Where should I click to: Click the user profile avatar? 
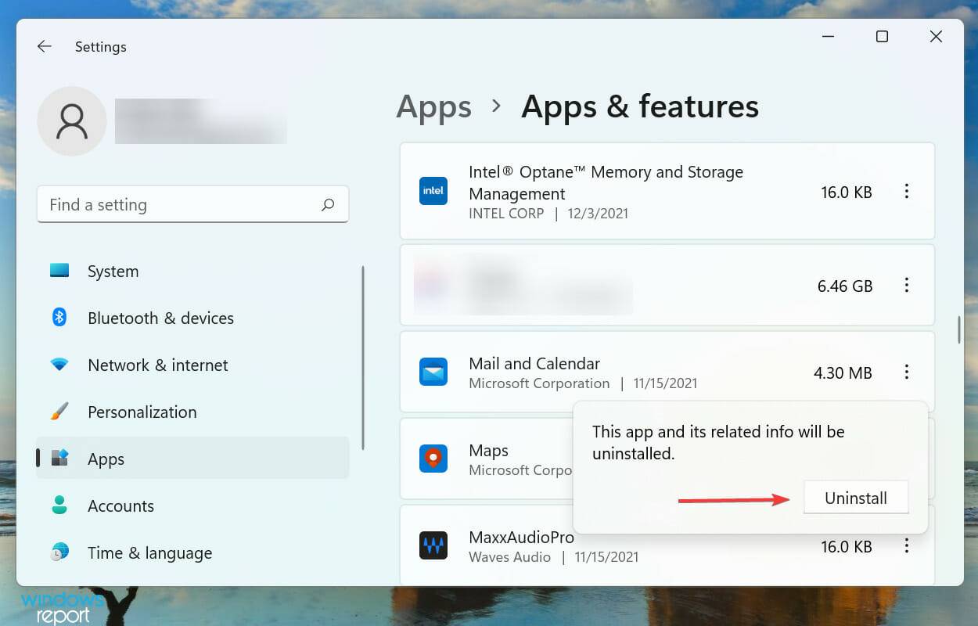(x=71, y=121)
